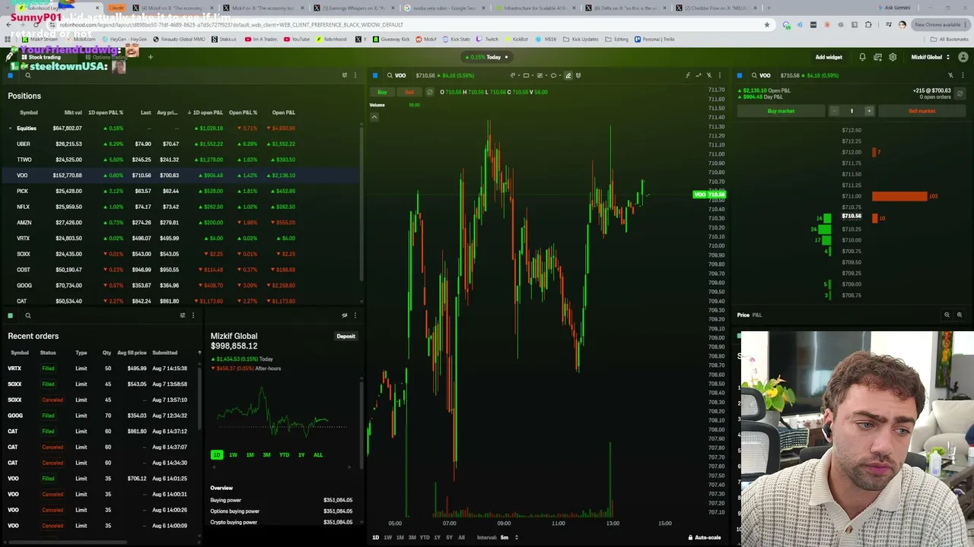Search in the Recent orders widget
Screen dimensions: 974x547
28,315
